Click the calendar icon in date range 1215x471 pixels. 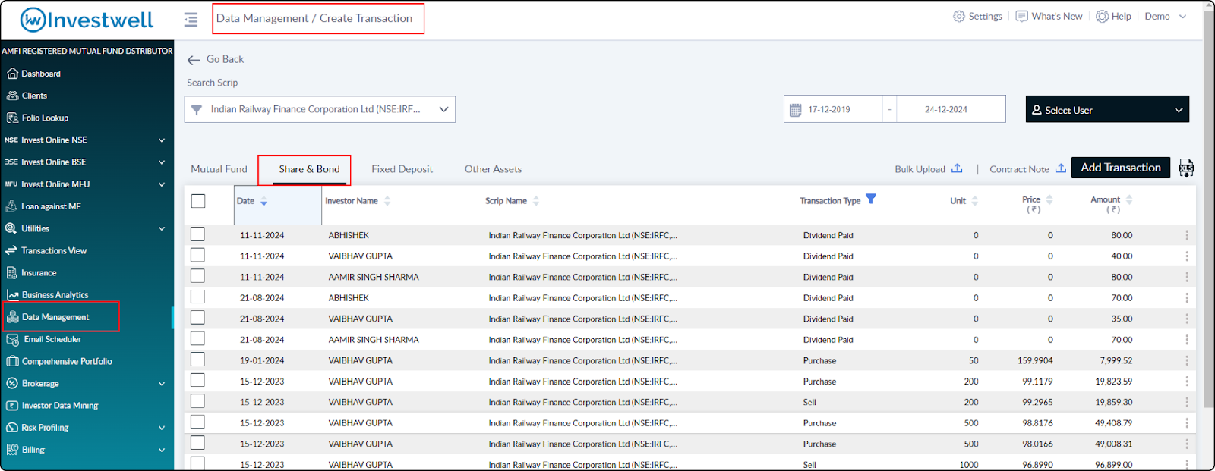point(795,110)
